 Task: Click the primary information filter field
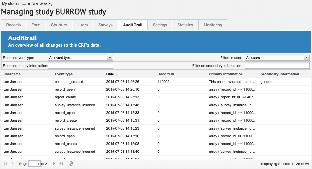81,66
